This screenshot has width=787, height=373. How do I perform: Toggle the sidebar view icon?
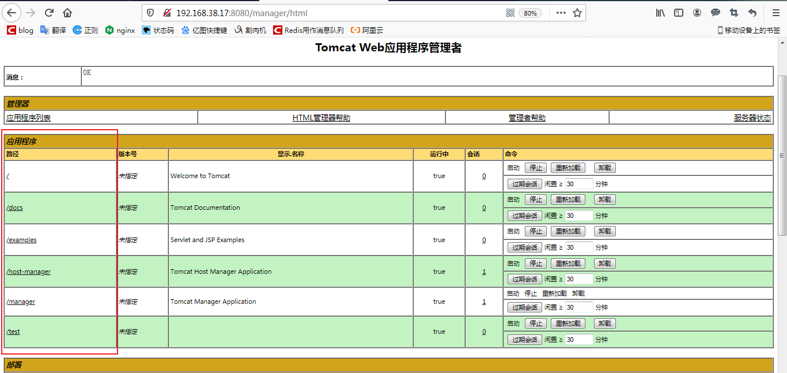tap(679, 13)
